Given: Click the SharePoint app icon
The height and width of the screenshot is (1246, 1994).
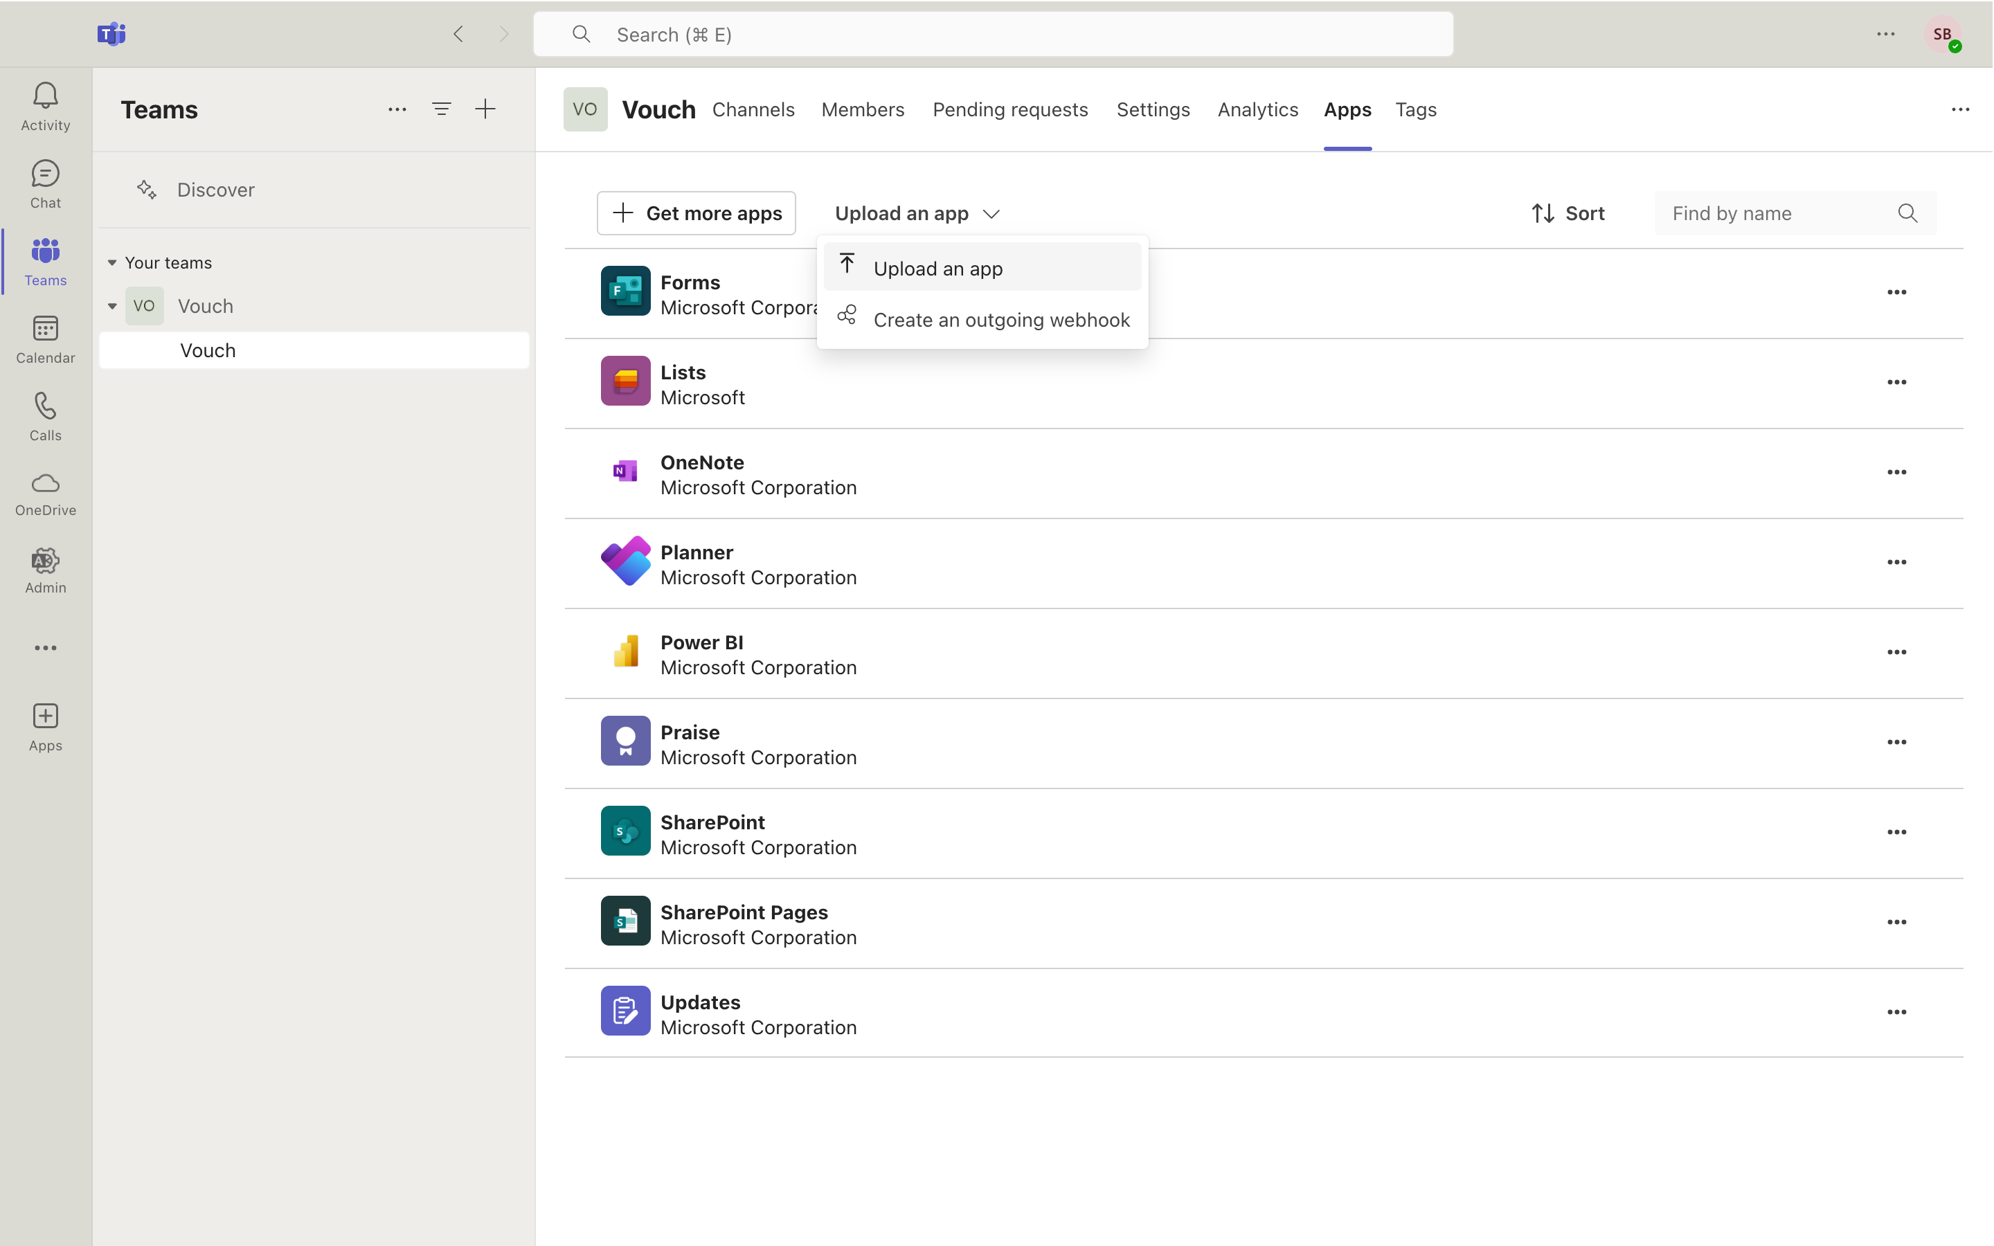Looking at the screenshot, I should point(625,831).
